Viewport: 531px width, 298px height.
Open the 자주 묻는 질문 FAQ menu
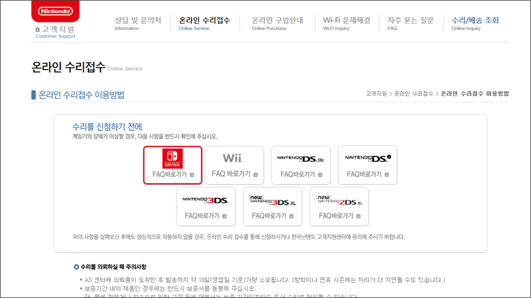(x=411, y=24)
